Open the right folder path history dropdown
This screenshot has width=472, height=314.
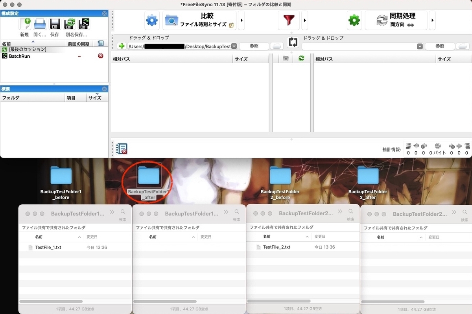click(x=420, y=46)
